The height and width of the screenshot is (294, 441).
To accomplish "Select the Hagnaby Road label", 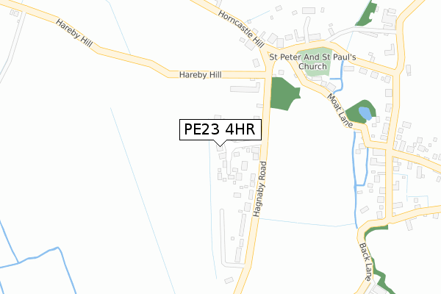I will (259, 189).
